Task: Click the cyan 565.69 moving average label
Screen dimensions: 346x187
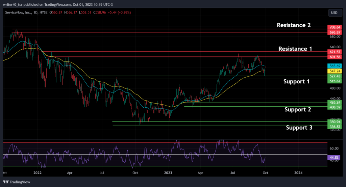Action: tap(335, 66)
